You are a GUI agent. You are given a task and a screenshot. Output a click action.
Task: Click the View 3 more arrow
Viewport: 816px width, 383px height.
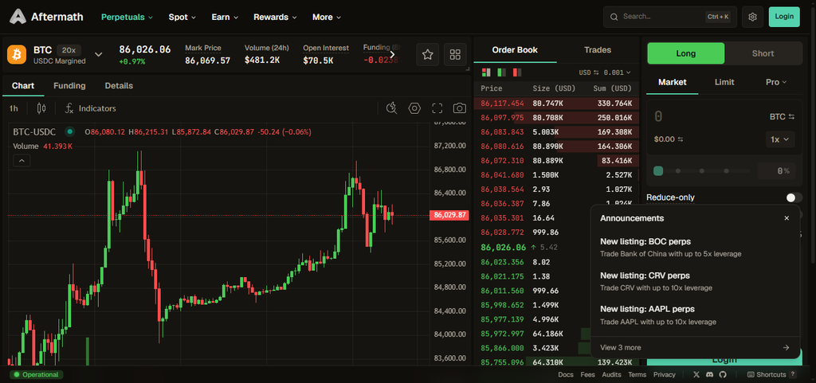click(x=786, y=348)
